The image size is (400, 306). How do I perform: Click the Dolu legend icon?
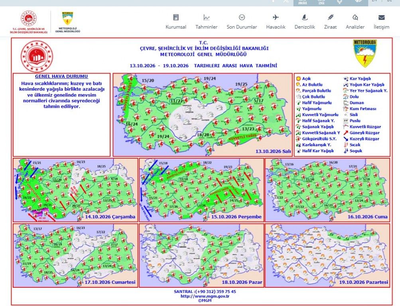tap(346, 97)
